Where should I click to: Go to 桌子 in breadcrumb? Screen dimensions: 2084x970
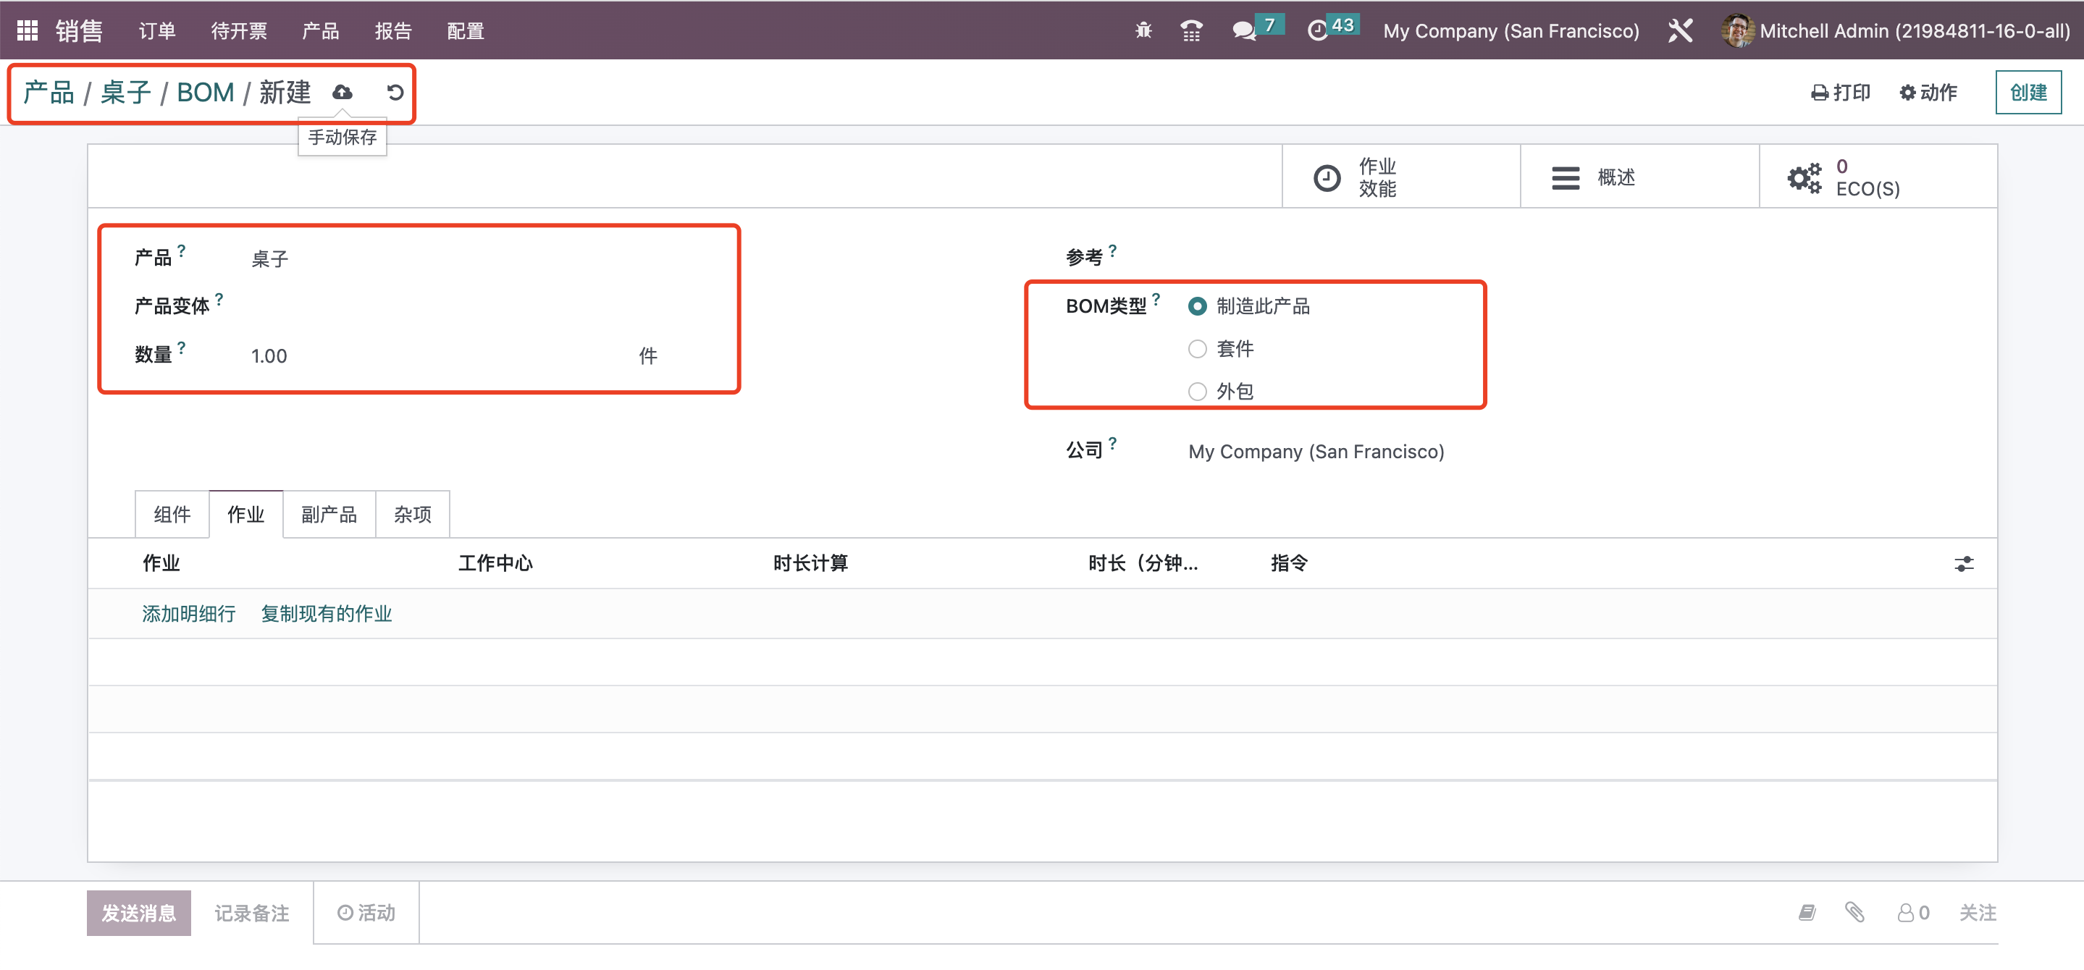126,93
